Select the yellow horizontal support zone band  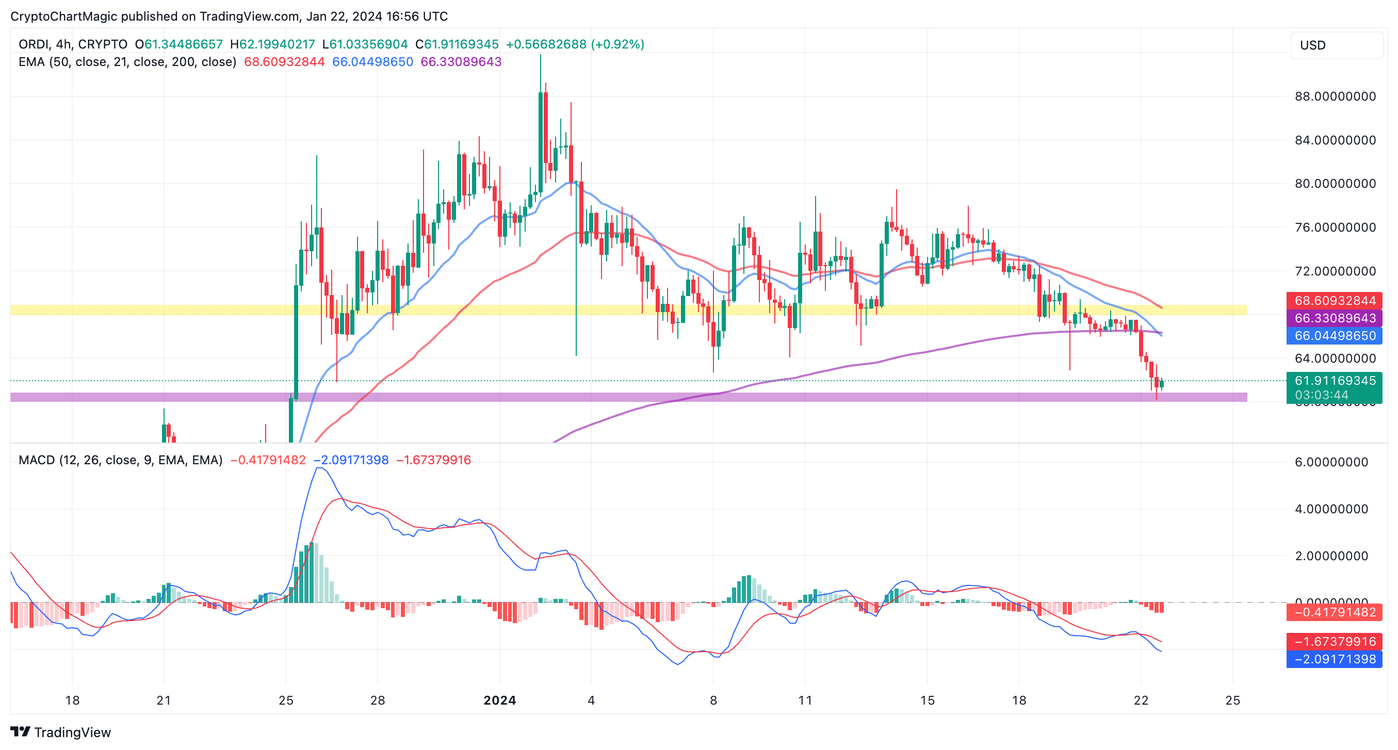[628, 310]
